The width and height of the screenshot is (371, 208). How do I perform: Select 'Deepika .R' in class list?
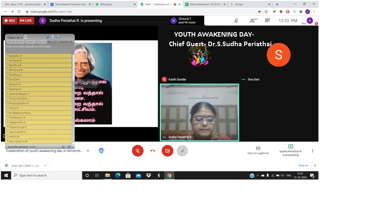[39, 56]
